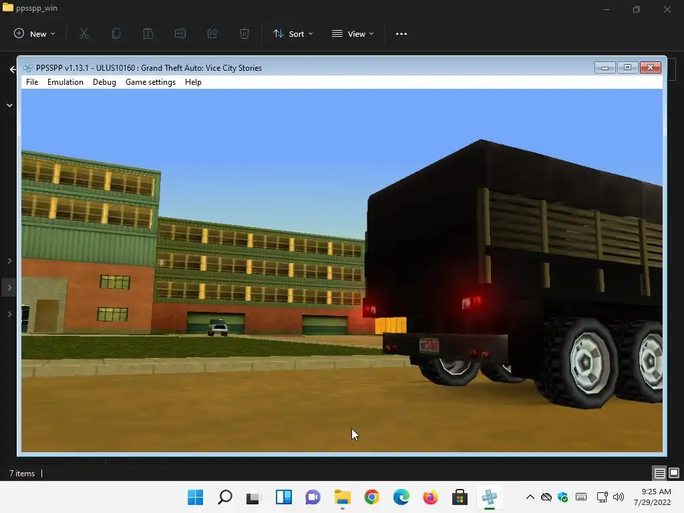Click the PPSSPP taskbar icon

pos(489,497)
